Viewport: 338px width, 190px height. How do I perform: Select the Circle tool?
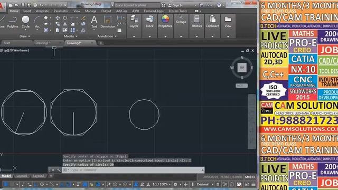(x=25, y=22)
